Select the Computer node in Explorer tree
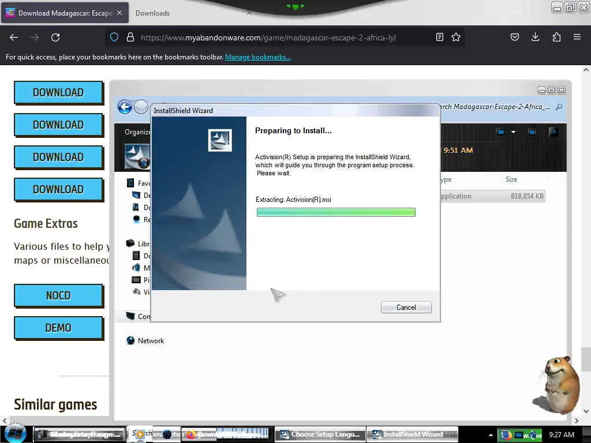591x443 pixels. 138,316
